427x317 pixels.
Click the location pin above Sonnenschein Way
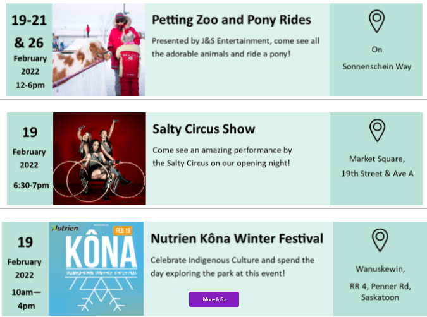coord(377,21)
